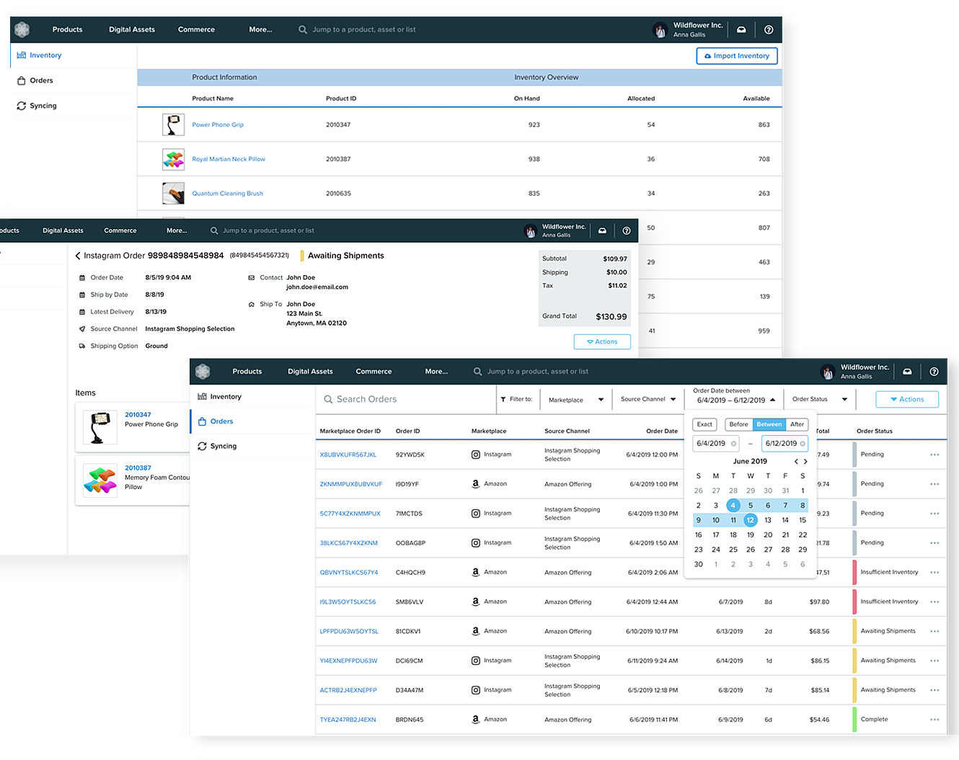Open Power Phone Grip product link
This screenshot has height=760, width=959.
(x=218, y=125)
